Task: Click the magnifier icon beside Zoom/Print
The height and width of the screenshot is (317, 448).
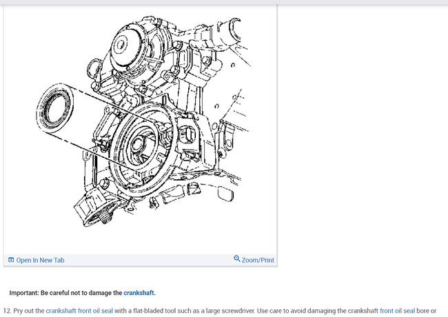Action: [x=237, y=258]
